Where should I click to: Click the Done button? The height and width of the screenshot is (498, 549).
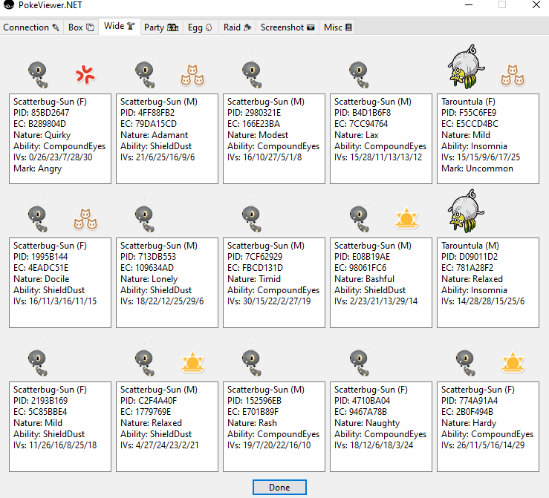click(x=279, y=487)
